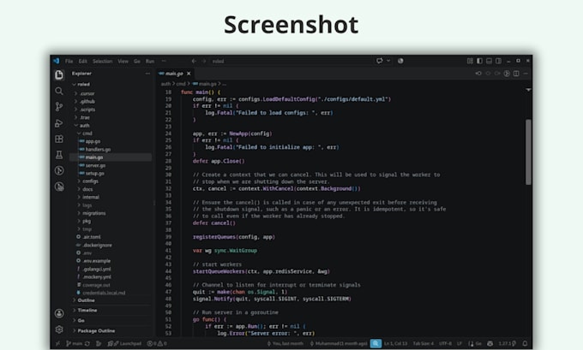583x350 pixels.
Task: Open the Run menu
Action: 150,62
